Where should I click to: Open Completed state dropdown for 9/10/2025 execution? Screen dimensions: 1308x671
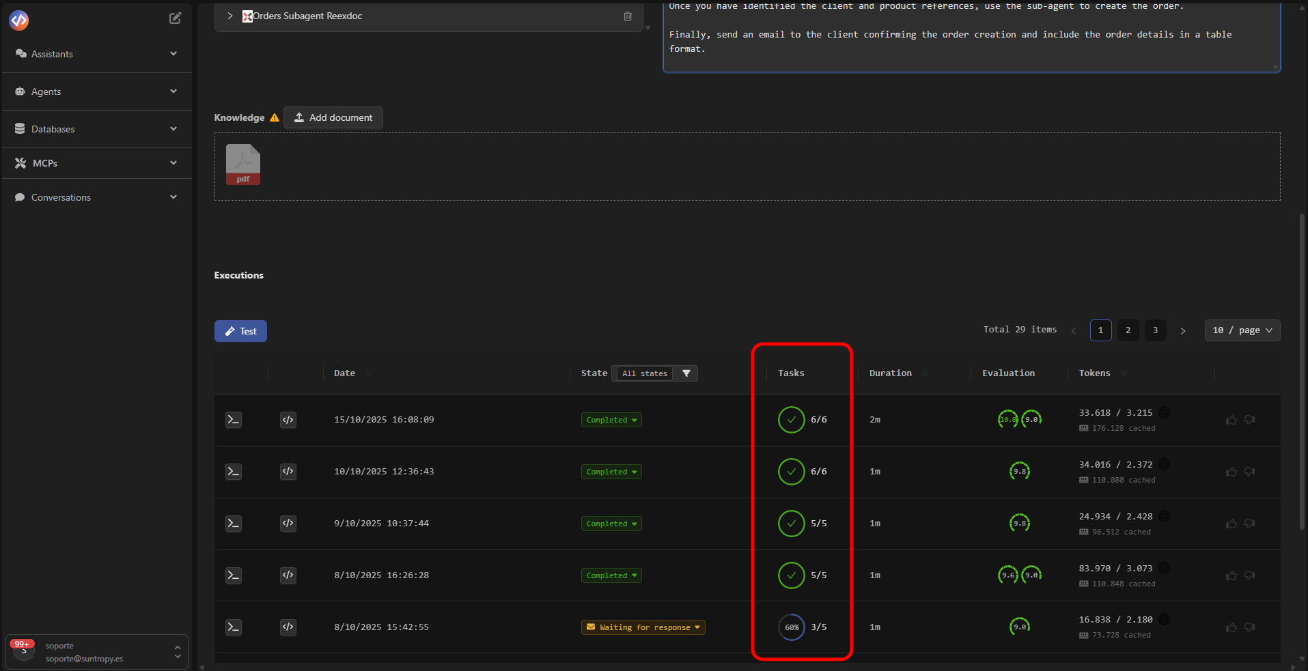pos(611,524)
